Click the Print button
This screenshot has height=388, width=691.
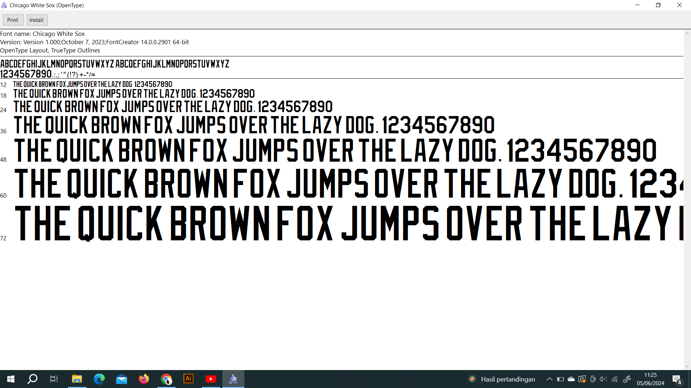coord(13,20)
